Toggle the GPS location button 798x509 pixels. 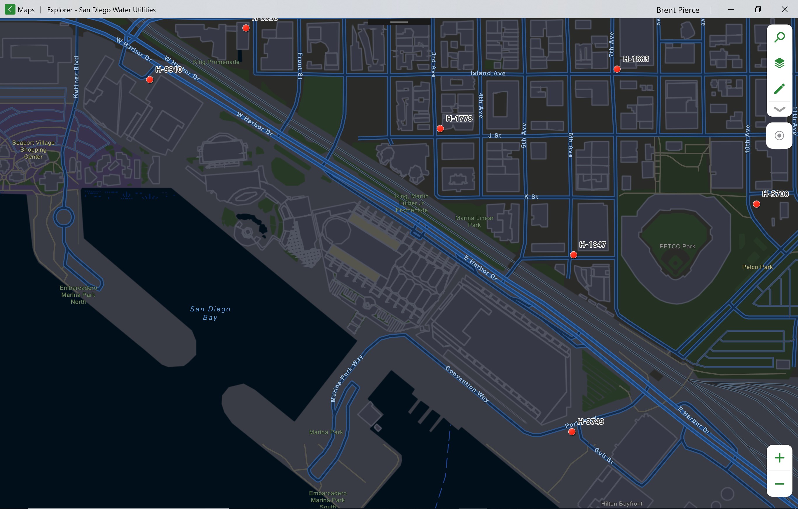point(779,136)
